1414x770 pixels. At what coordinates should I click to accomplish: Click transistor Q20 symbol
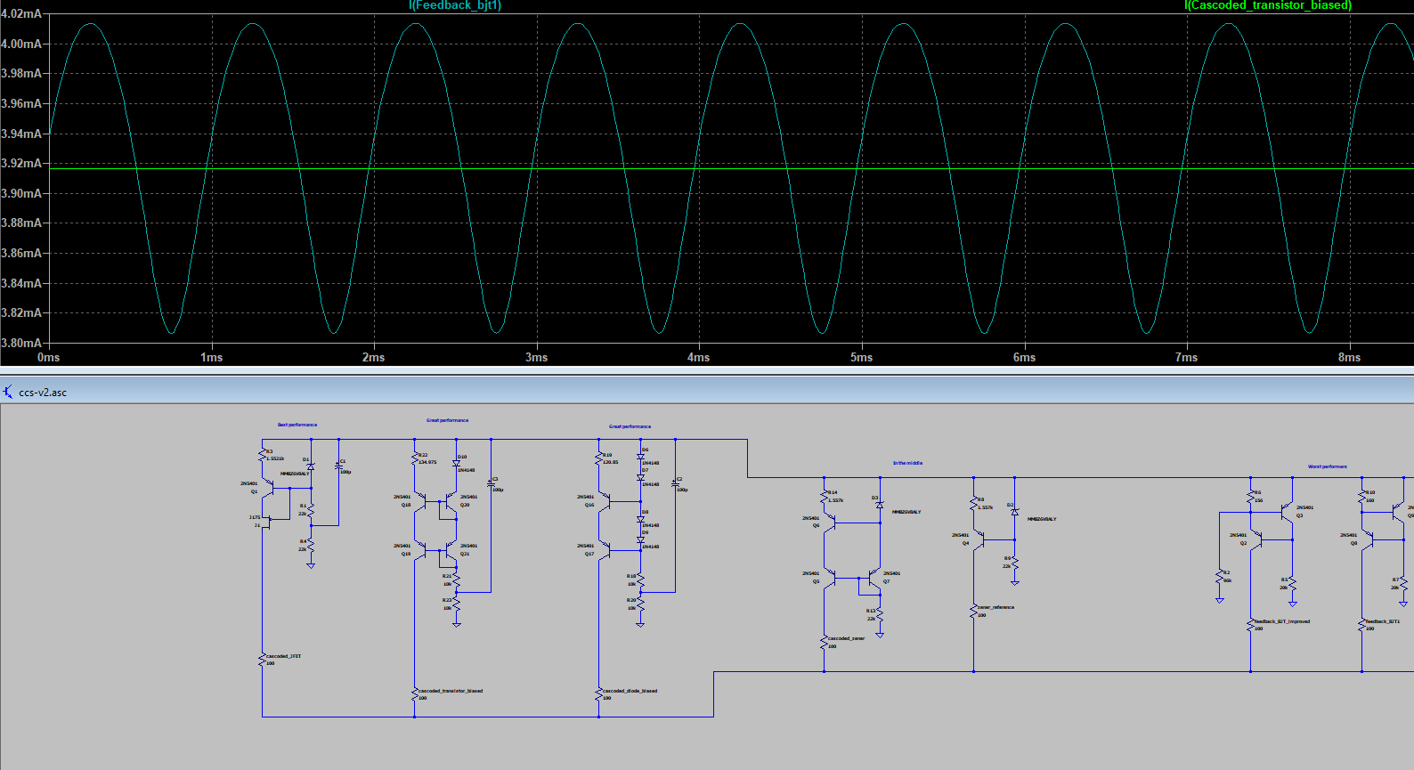tap(451, 503)
